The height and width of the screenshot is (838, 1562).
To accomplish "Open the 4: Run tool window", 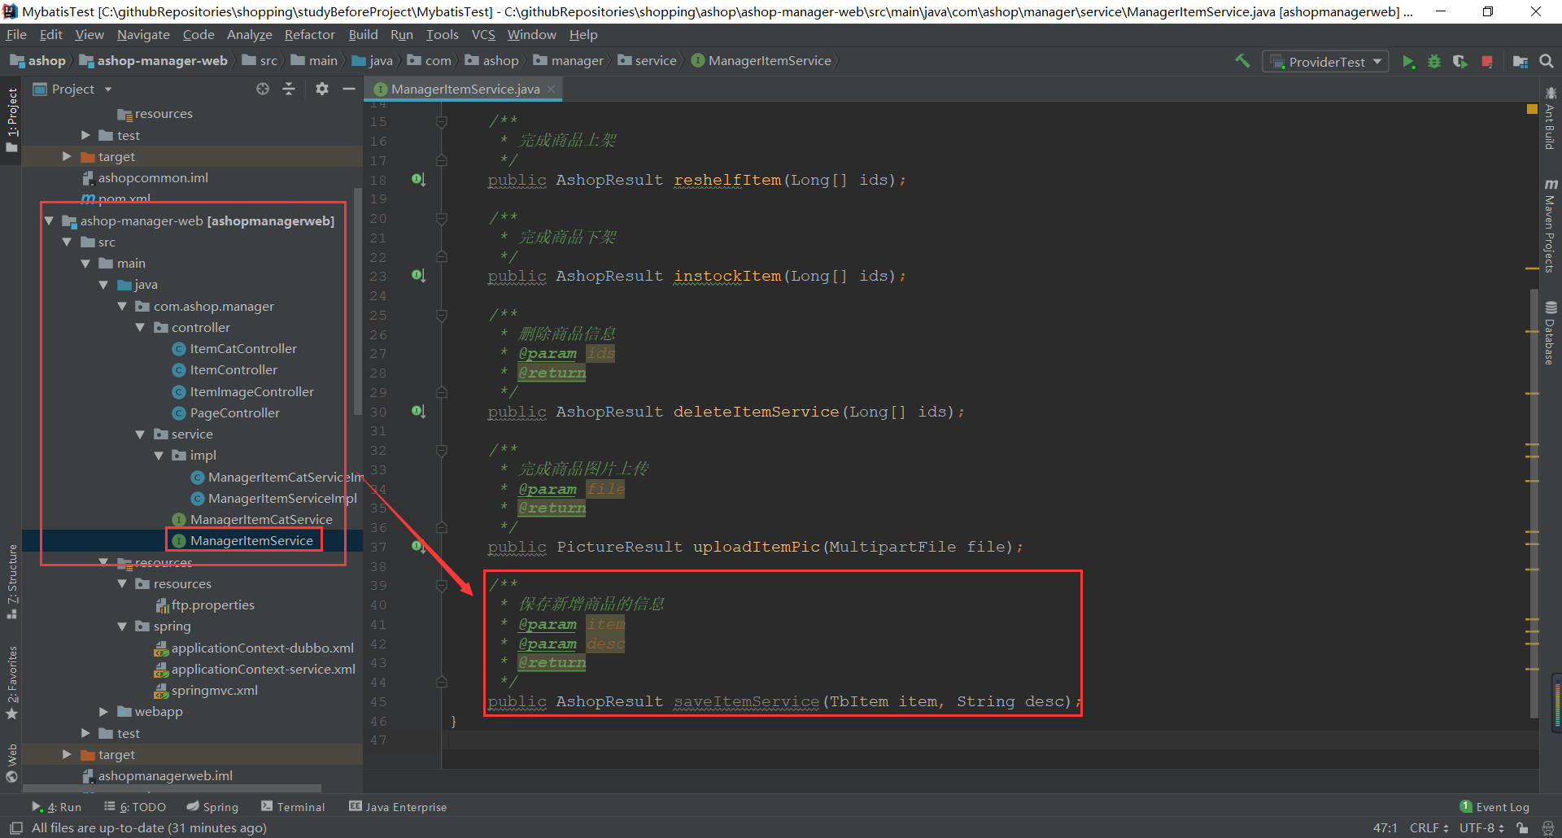I will click(x=56, y=807).
